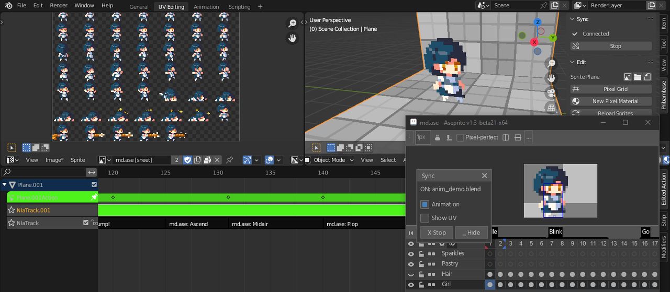Screen dimensions: 670x292
Task: Click open folder icon beside Sprite Plane
Action: point(638,77)
